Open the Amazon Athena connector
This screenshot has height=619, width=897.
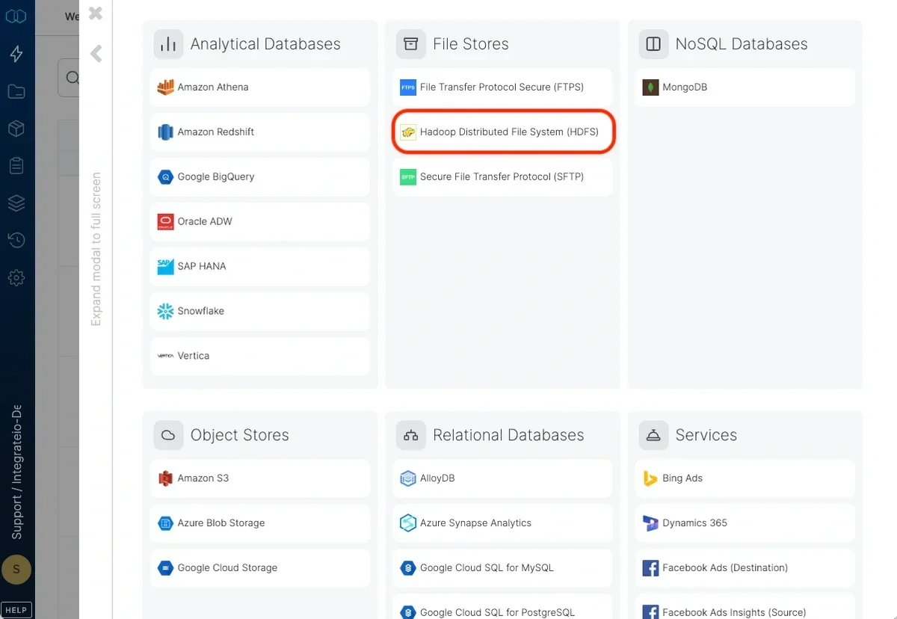tap(259, 87)
